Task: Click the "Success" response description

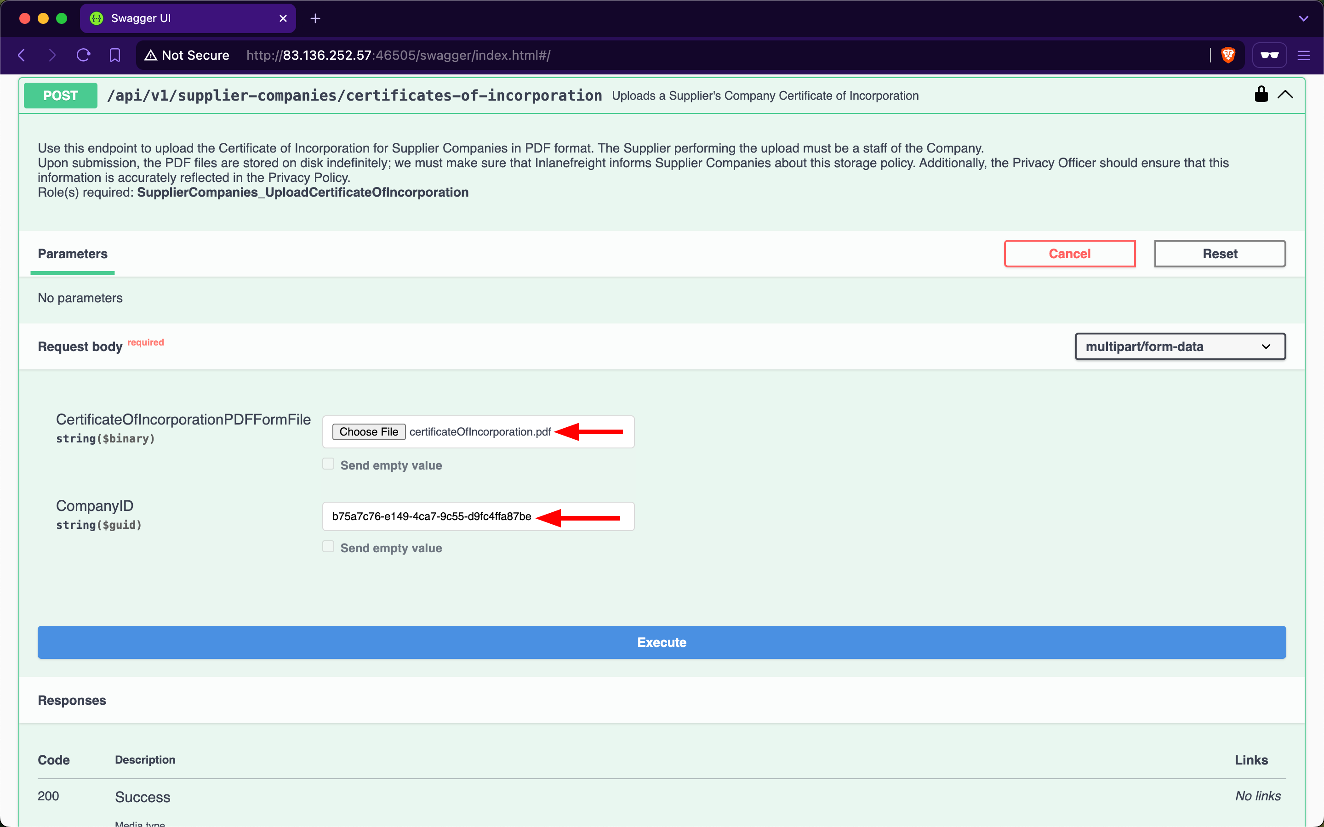Action: coord(143,798)
